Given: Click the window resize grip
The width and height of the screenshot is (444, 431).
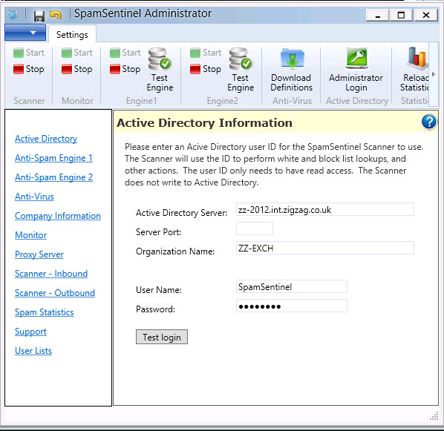Looking at the screenshot, I should (434, 415).
